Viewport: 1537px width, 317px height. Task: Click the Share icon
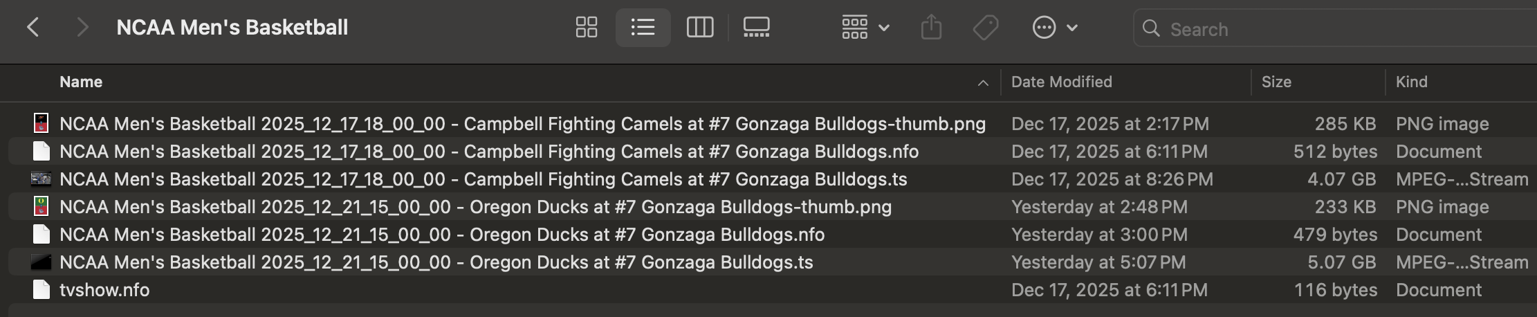tap(931, 28)
